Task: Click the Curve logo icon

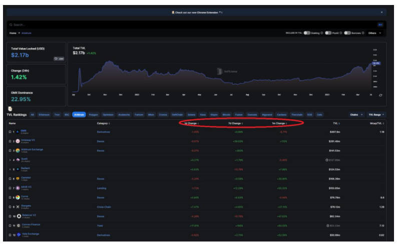Action: coord(18,197)
